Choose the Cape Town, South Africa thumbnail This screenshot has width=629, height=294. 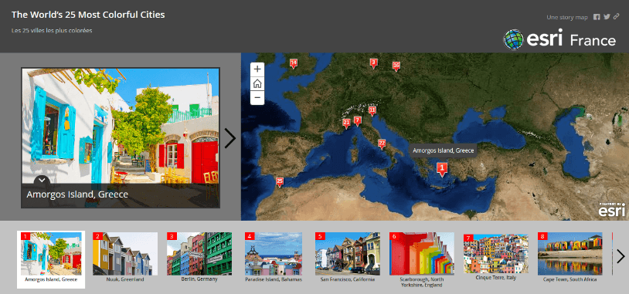[570, 257]
